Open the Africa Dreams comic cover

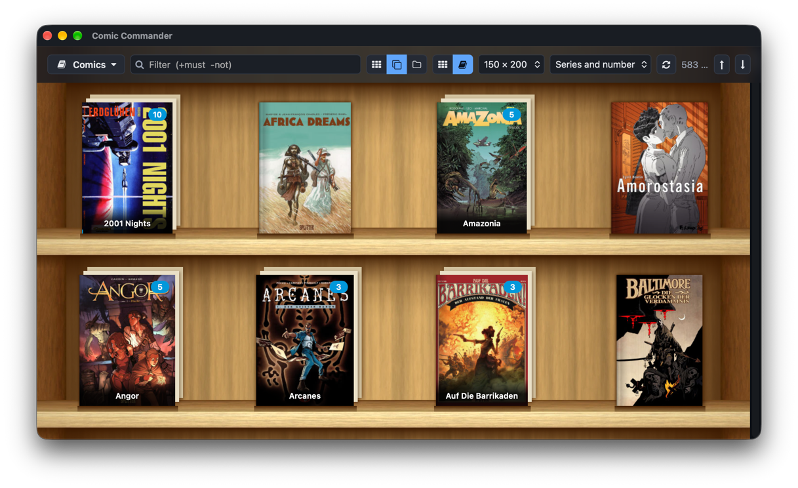(305, 168)
